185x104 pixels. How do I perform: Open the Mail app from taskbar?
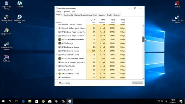point(50,101)
